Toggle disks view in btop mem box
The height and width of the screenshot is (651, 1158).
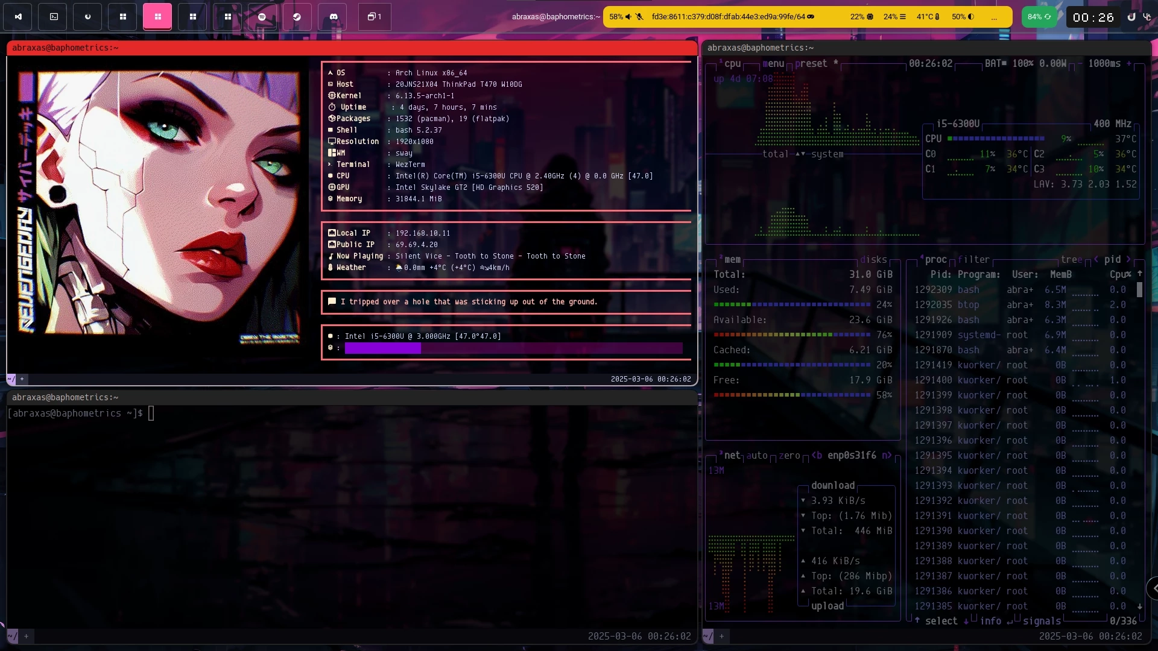coord(873,260)
